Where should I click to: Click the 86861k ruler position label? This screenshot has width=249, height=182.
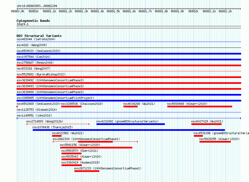tap(34, 11)
